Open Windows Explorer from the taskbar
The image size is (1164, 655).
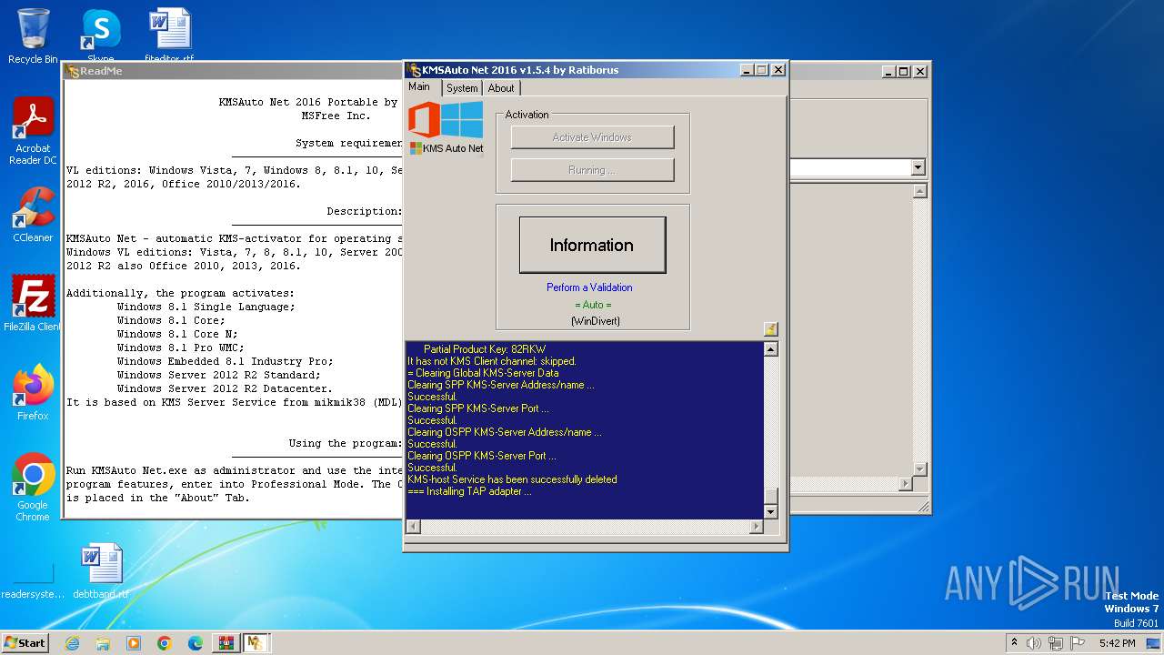[x=103, y=643]
